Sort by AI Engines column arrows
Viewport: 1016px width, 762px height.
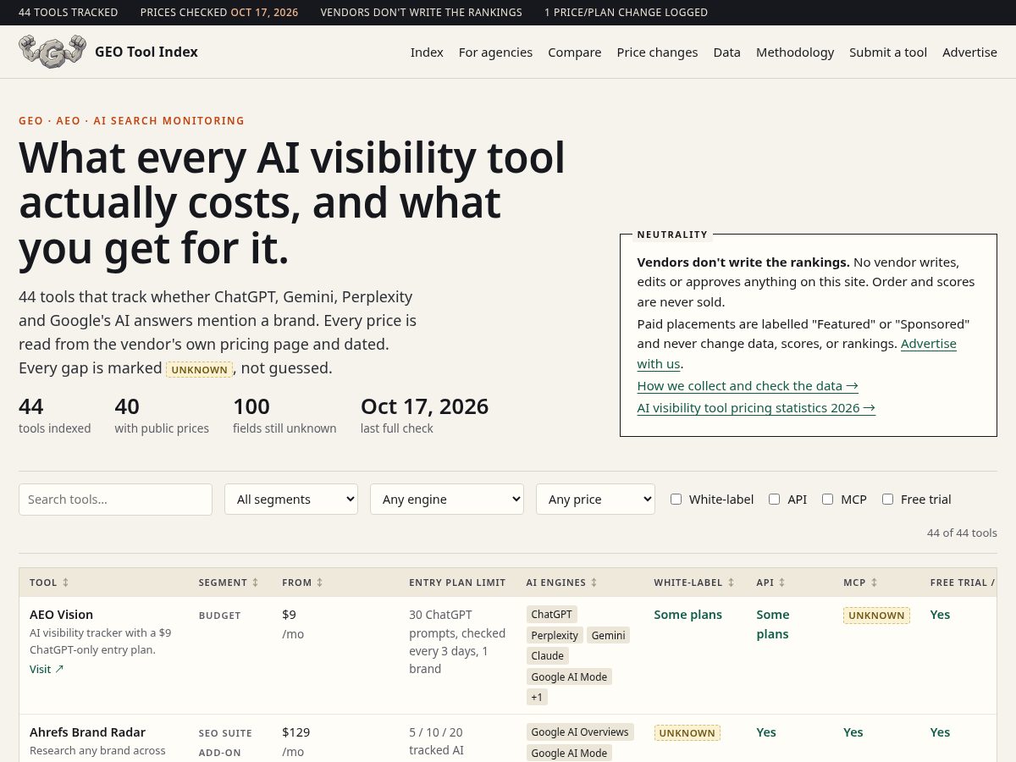(594, 583)
